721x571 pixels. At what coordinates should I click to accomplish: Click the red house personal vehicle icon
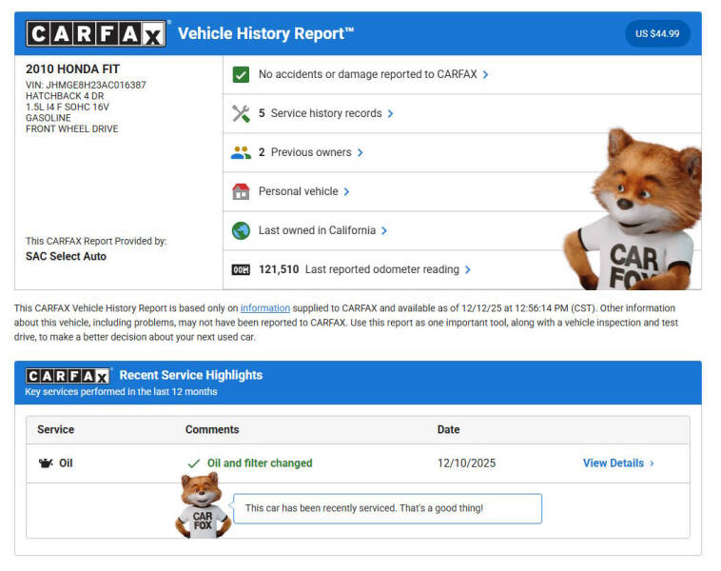[x=241, y=191]
